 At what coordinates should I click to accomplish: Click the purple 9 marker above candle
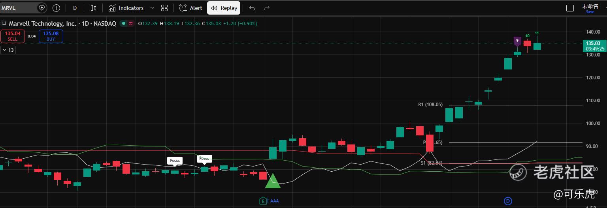(x=517, y=41)
